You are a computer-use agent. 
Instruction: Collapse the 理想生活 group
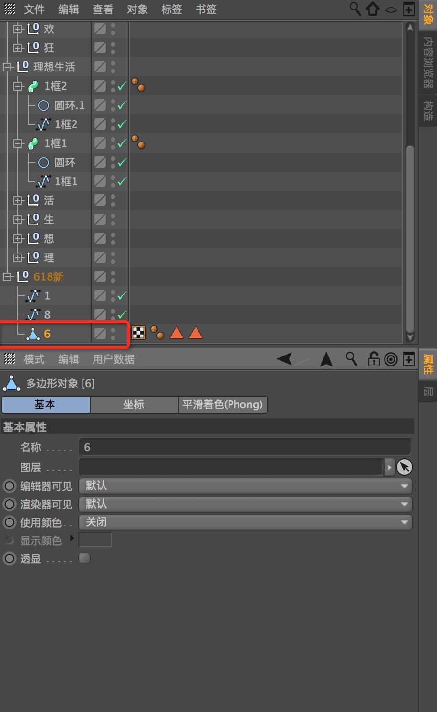(x=8, y=67)
